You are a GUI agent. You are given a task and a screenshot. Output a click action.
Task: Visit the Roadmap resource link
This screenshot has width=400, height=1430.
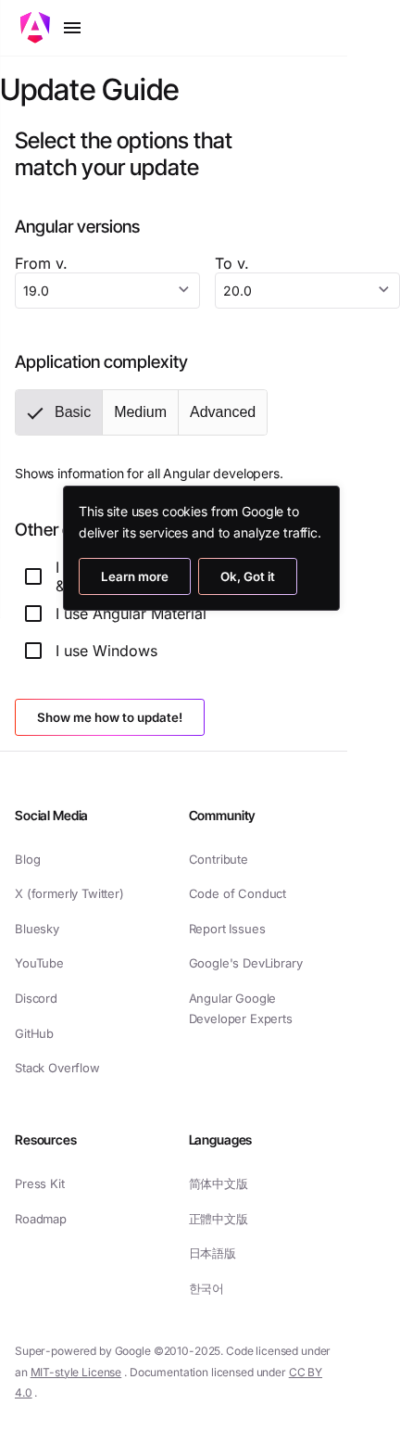41,1219
